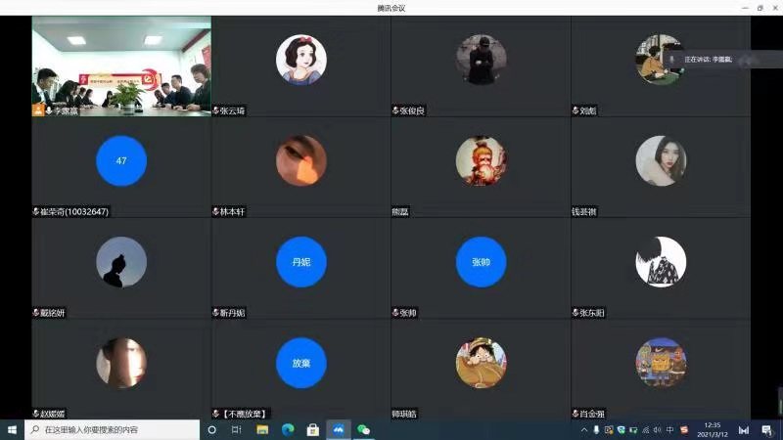Select the blue 放弃 avatar circle
Screen dimensions: 783x440
coord(300,363)
